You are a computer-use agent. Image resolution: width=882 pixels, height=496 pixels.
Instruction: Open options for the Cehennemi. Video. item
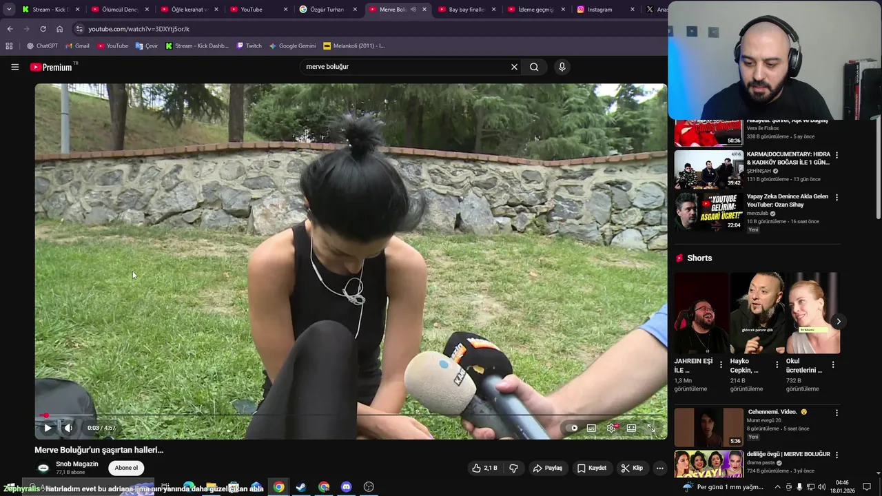(837, 413)
